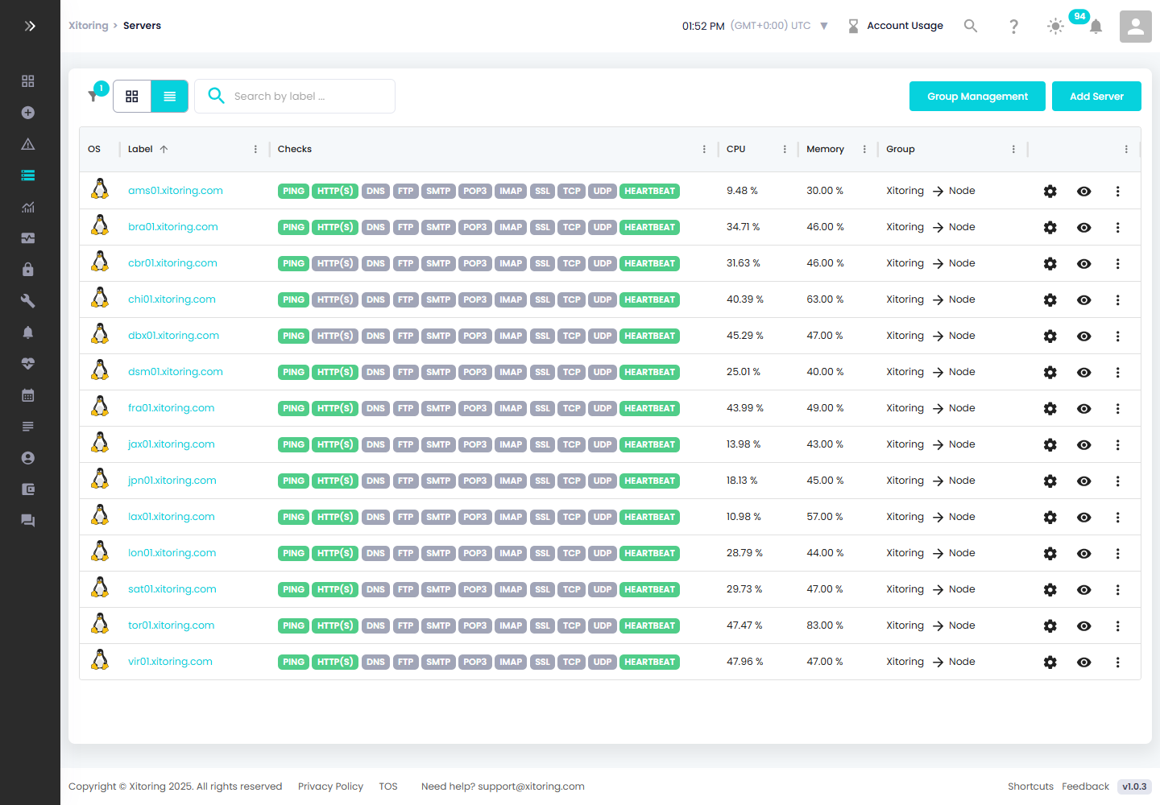Open the Dashboard grid icon in the sidebar
This screenshot has width=1160, height=805.
(x=28, y=80)
